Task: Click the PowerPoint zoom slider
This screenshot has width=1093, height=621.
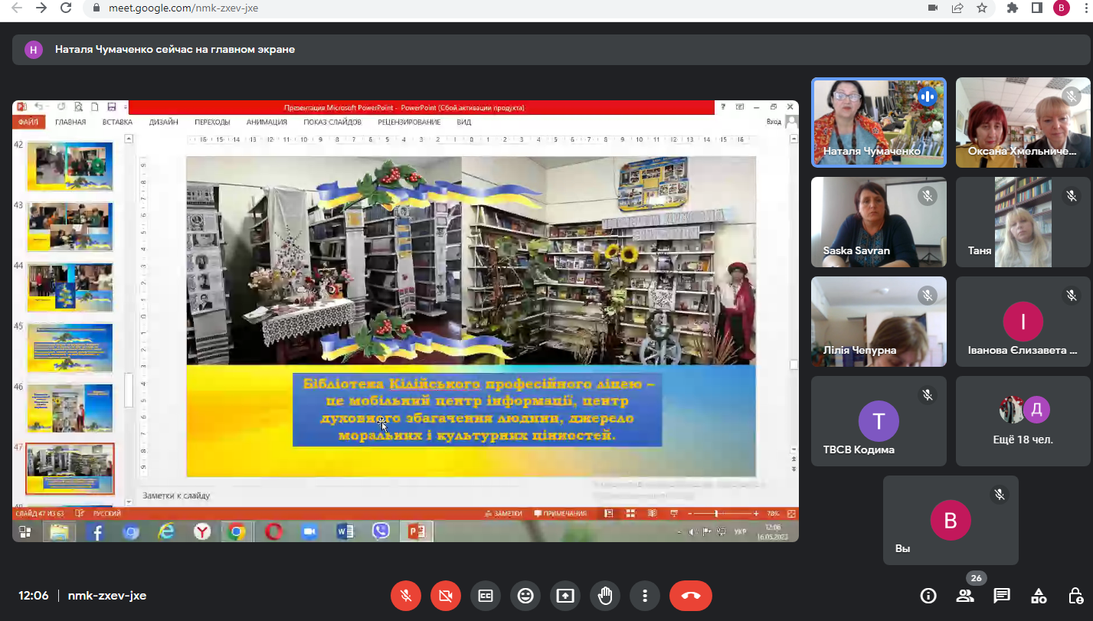Action: 716,514
